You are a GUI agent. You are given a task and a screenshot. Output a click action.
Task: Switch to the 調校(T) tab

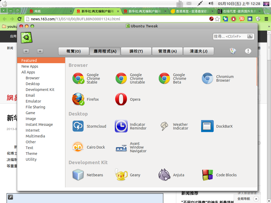[x=136, y=51]
